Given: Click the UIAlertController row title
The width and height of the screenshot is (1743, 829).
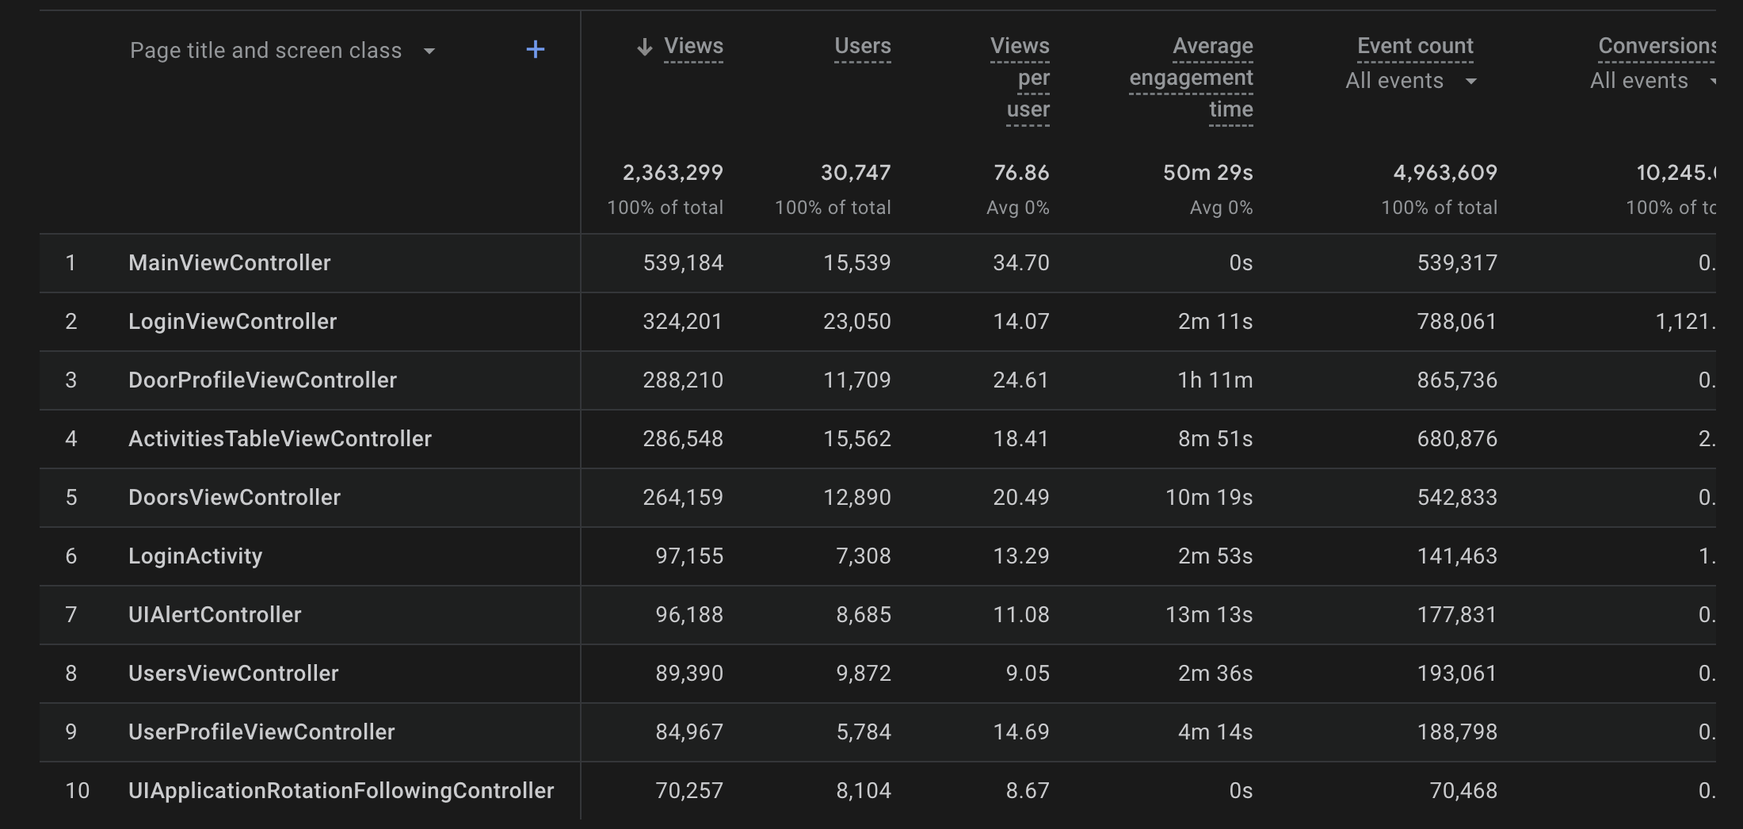Looking at the screenshot, I should [215, 615].
